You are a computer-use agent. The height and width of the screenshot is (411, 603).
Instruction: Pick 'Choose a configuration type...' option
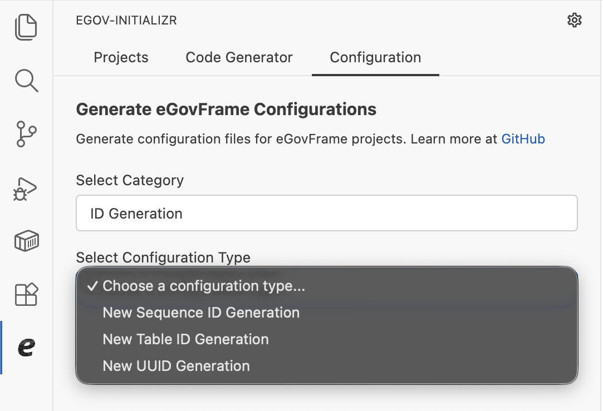click(204, 286)
